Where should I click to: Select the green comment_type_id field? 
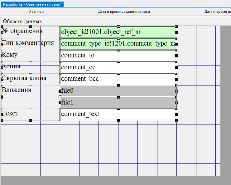click(x=118, y=44)
